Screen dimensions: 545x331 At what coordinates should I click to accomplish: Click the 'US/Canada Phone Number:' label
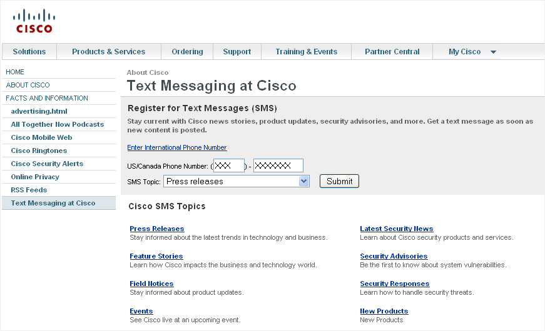click(x=168, y=166)
